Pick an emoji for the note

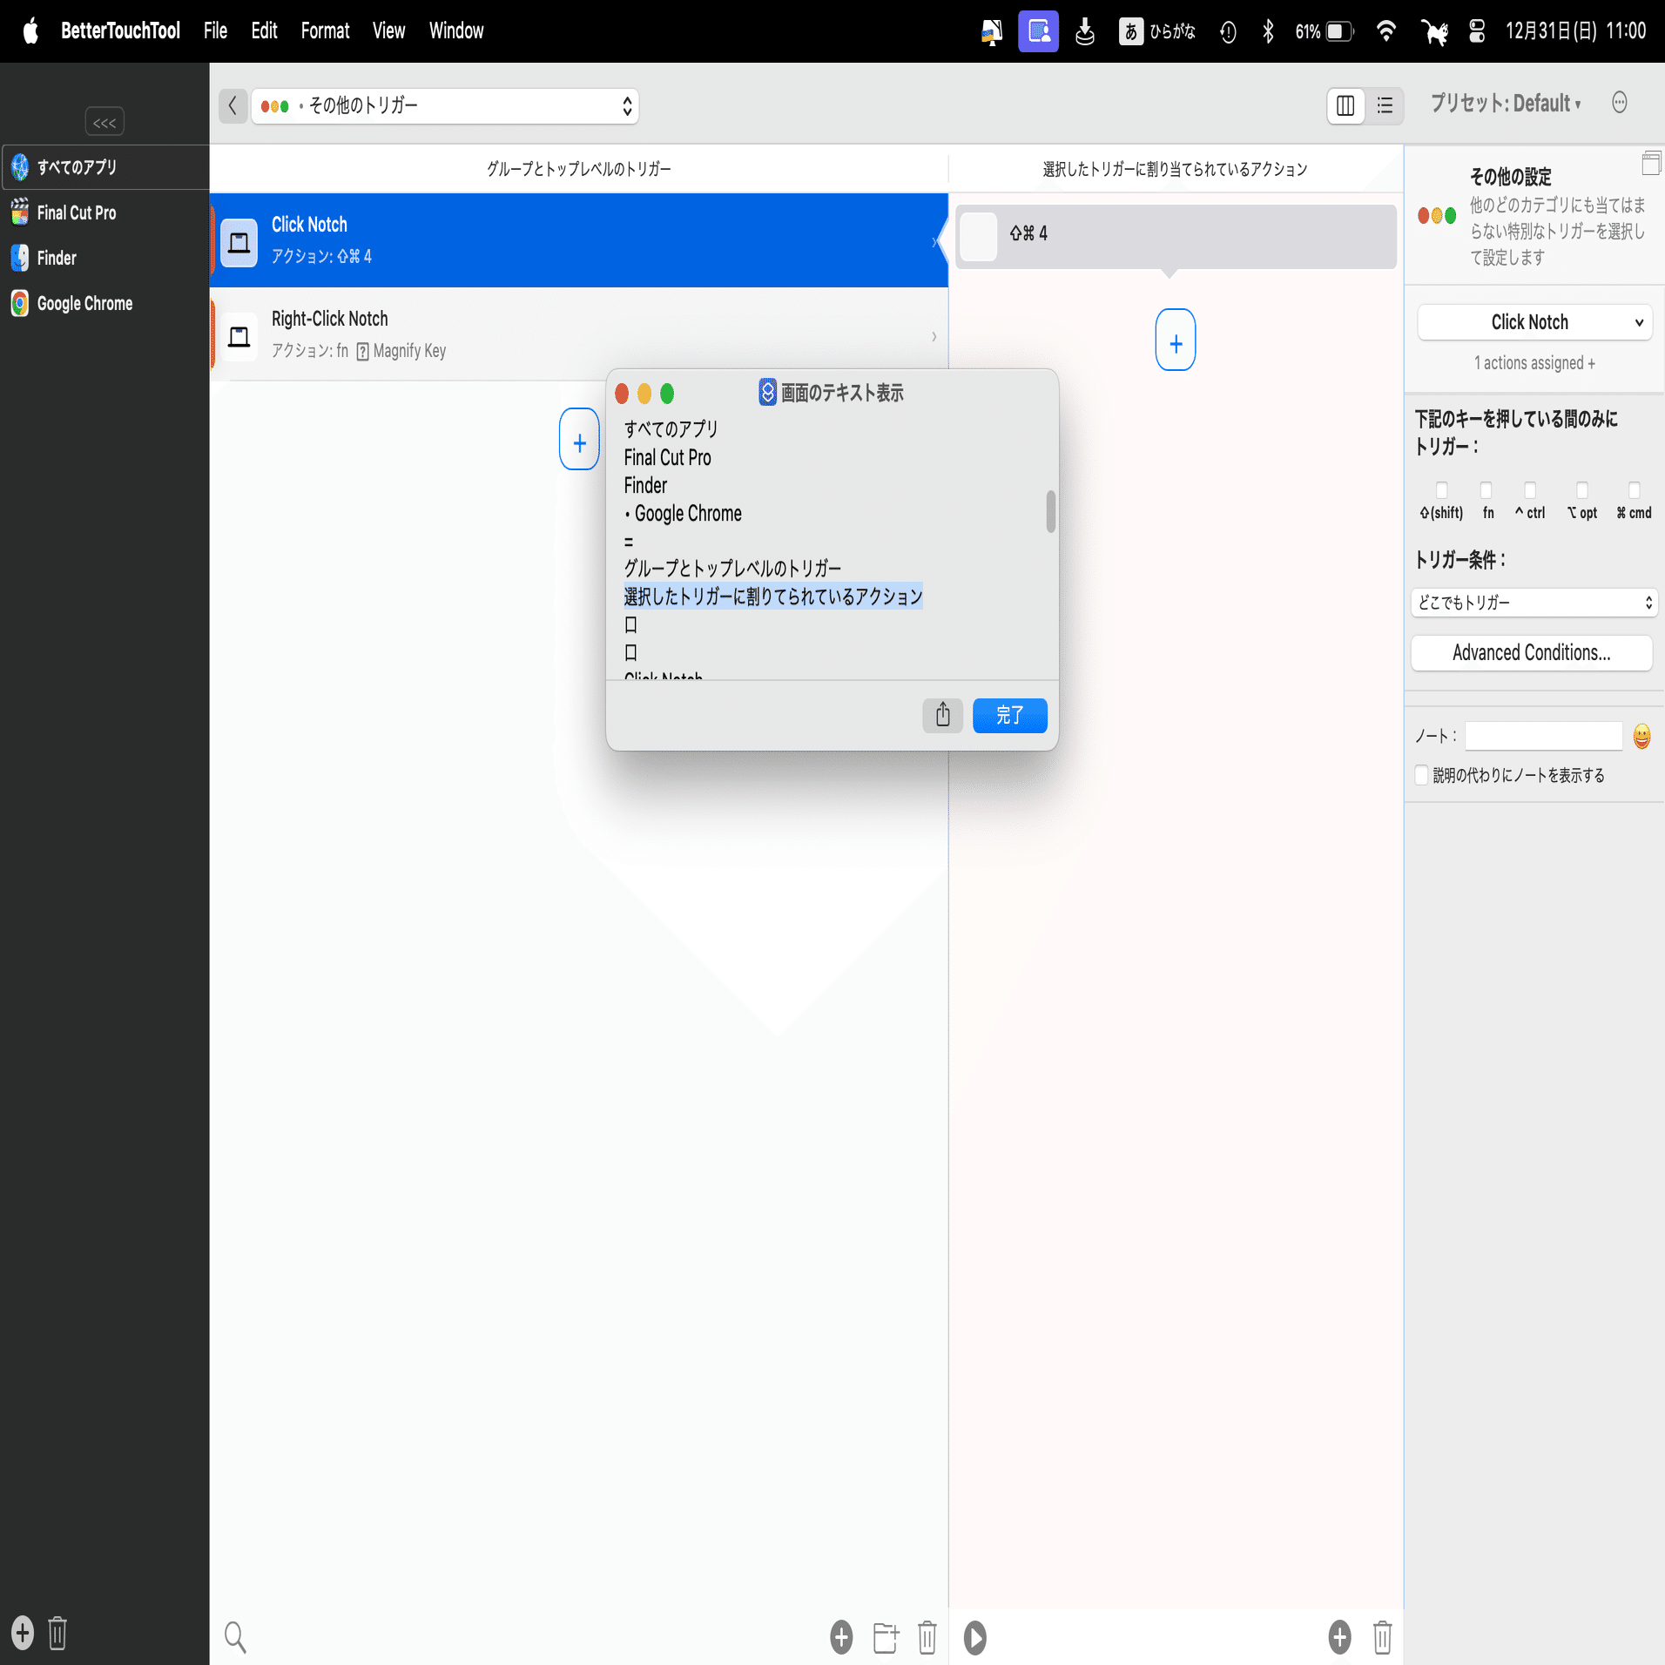[1641, 737]
